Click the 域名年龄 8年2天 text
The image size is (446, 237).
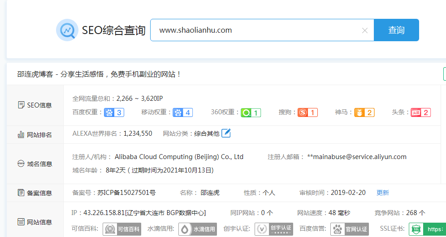coord(115,171)
